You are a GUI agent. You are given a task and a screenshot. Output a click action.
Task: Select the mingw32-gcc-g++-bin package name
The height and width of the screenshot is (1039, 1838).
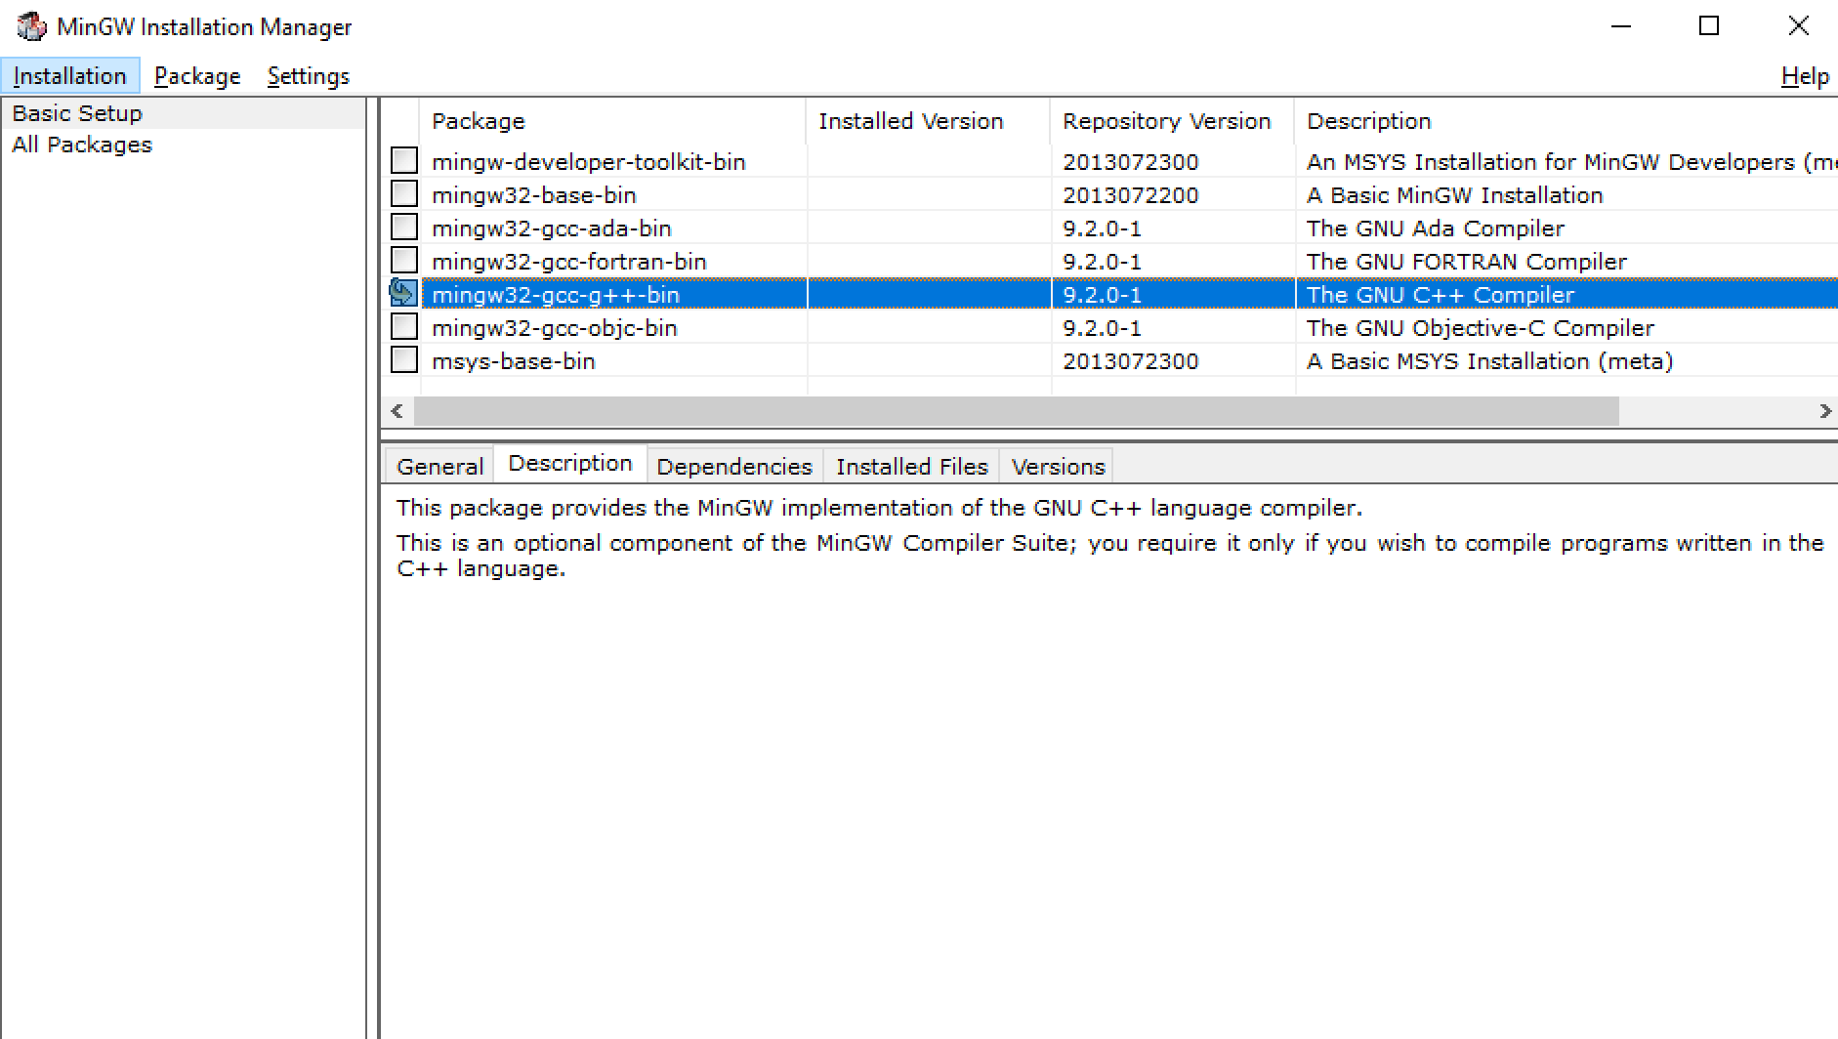pyautogui.click(x=556, y=295)
